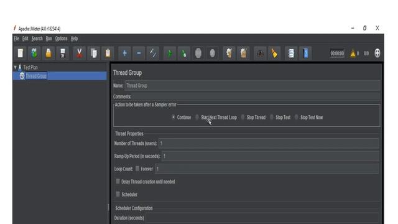Viewport: 398px width, 224px height.
Task: Start test without pauses icon
Action: click(x=184, y=54)
